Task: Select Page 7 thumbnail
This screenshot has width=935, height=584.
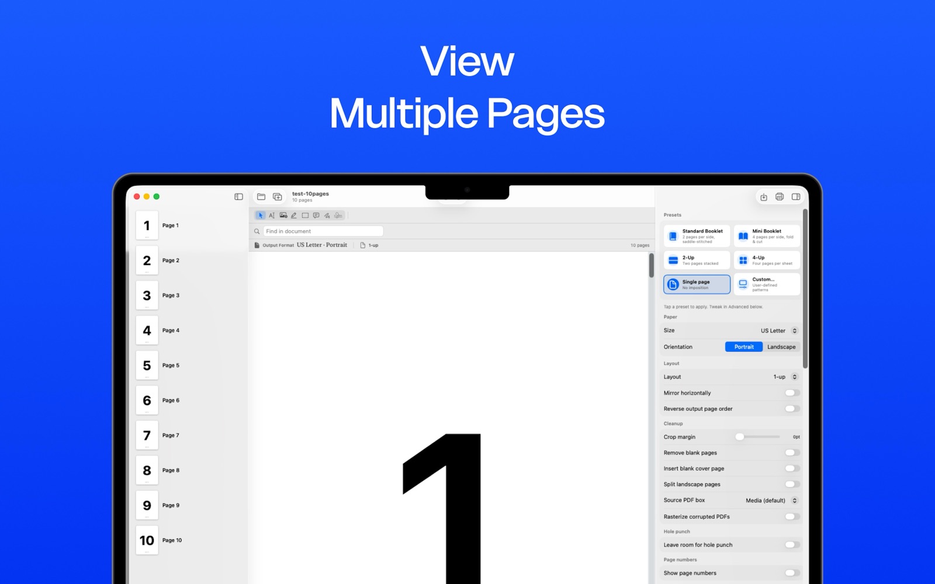Action: (147, 436)
